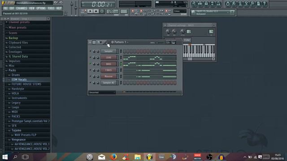
Task: Click the keyboard editor icon in sequencer
Action: (x=174, y=42)
